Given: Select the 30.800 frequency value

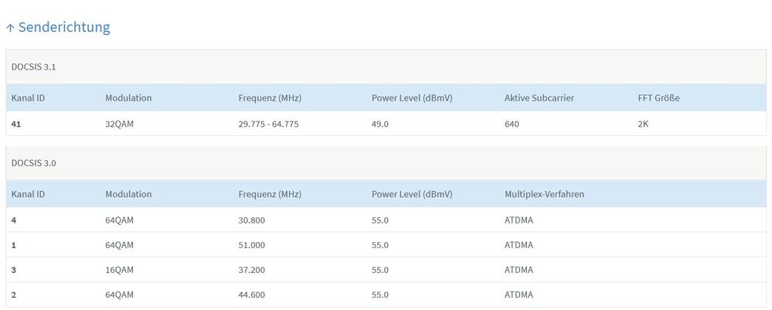Looking at the screenshot, I should (252, 220).
